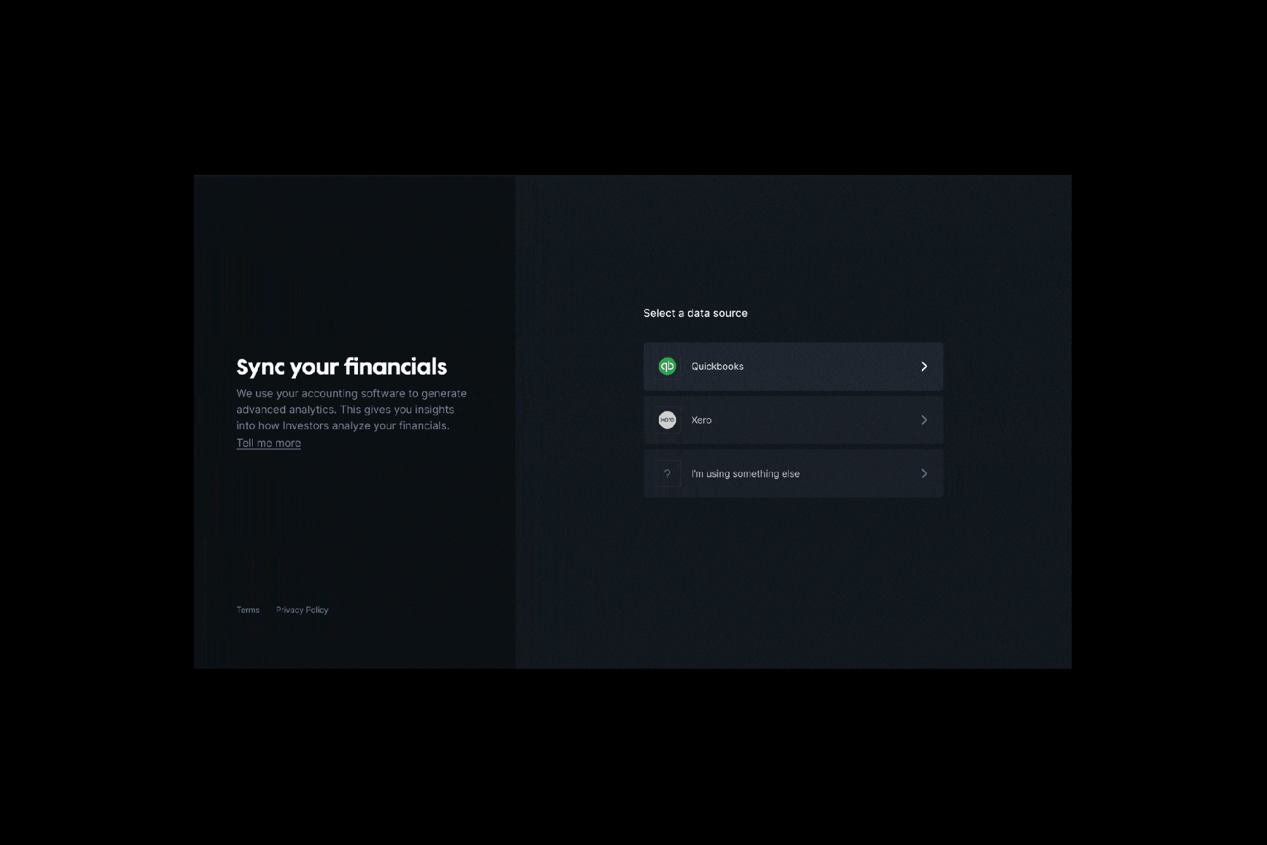Open the something else row chevron
The width and height of the screenshot is (1267, 845).
[x=924, y=474]
